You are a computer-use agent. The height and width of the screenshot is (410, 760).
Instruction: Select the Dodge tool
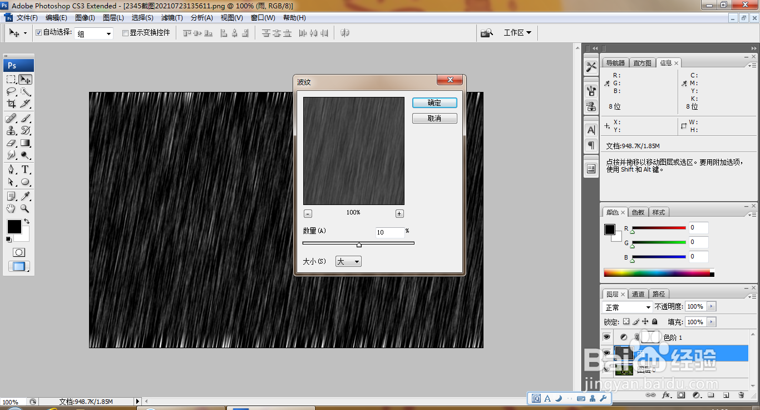point(25,155)
